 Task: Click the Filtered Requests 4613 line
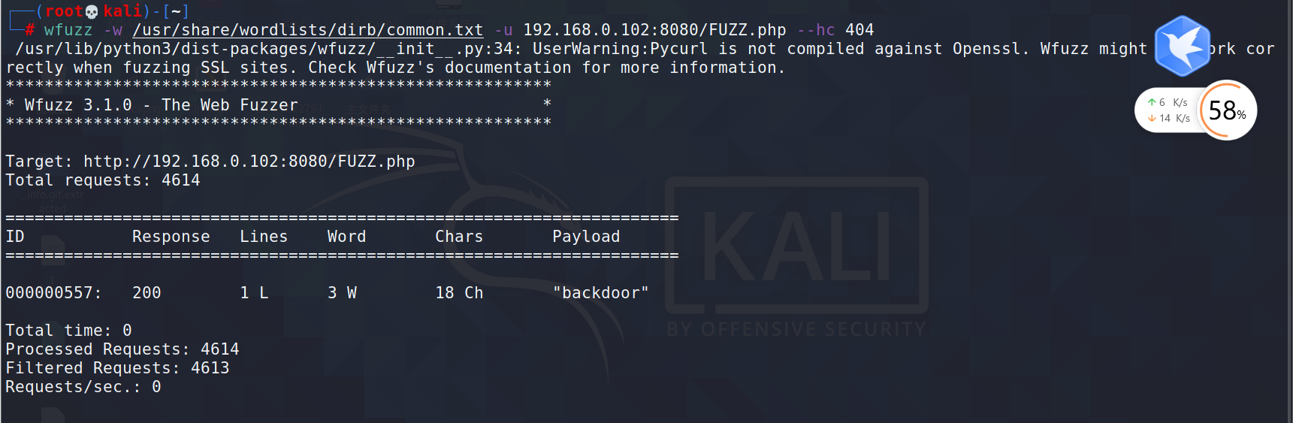[117, 368]
